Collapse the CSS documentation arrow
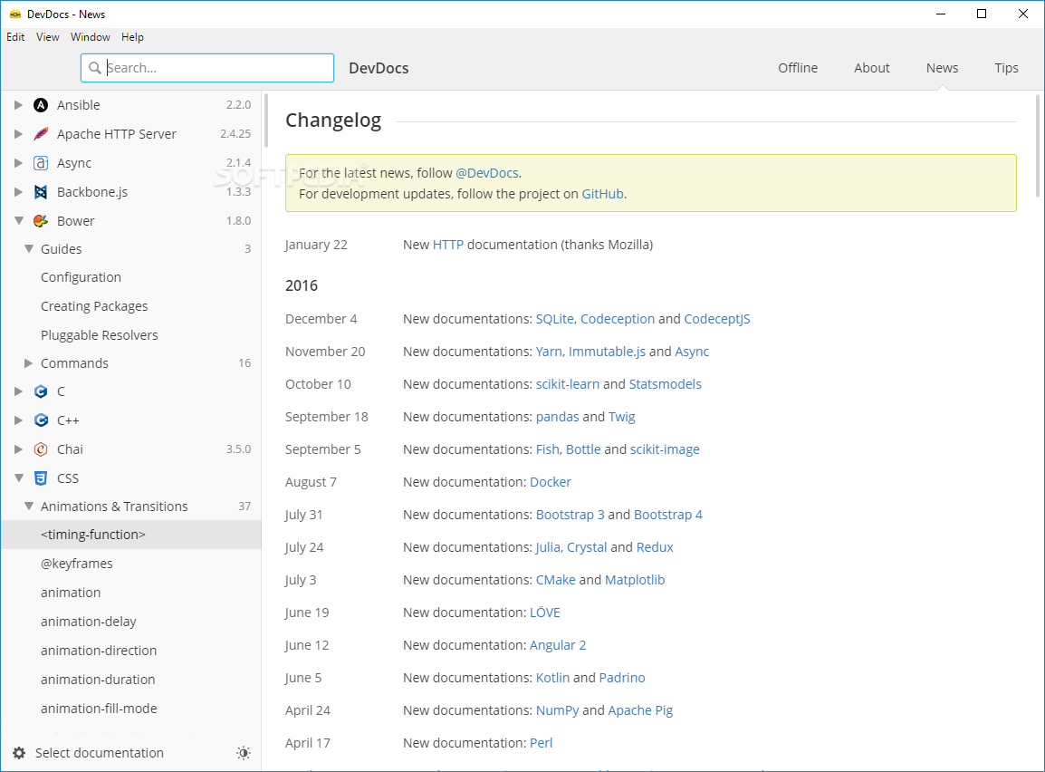1045x772 pixels. [19, 478]
